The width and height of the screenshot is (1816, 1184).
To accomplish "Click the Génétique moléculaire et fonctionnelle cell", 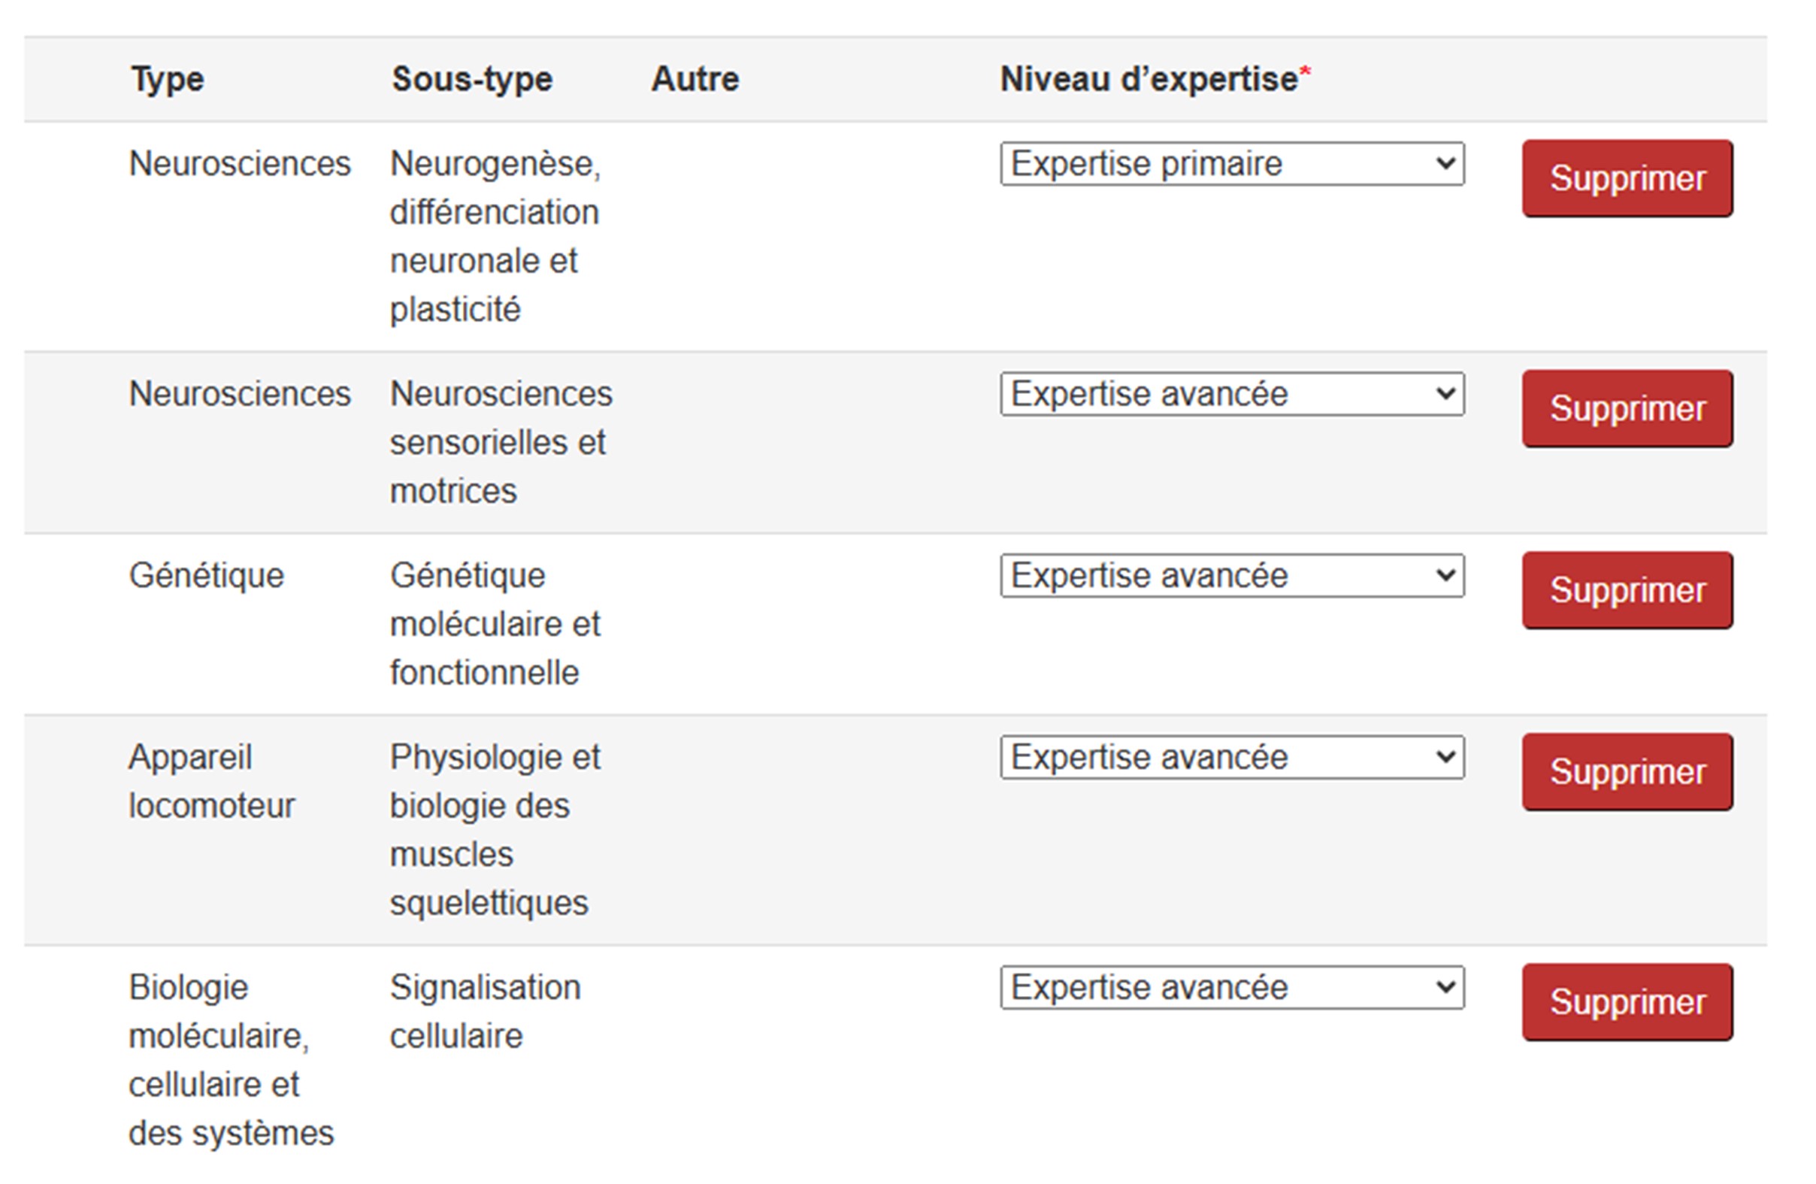I will click(x=495, y=624).
